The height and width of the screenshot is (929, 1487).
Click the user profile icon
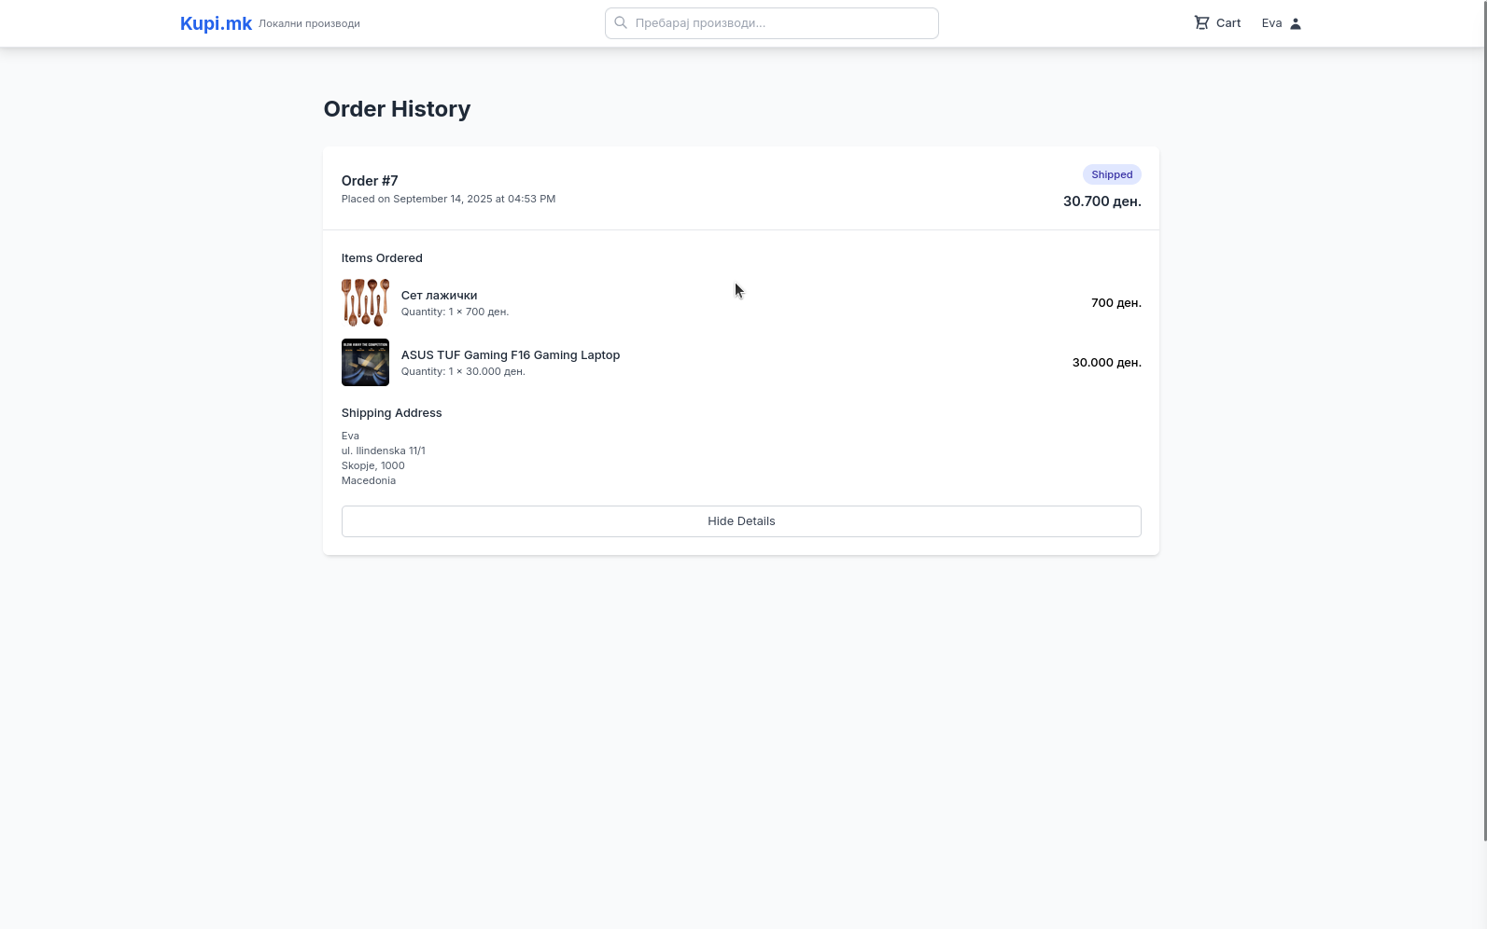click(x=1296, y=23)
